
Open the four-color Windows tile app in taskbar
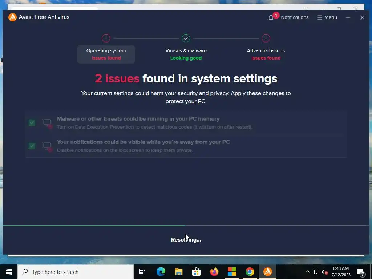(232, 272)
